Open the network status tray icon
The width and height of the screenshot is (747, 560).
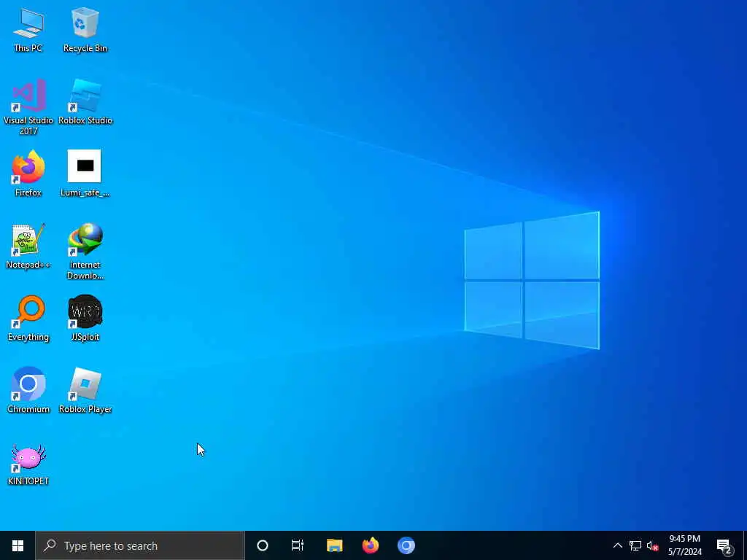635,545
